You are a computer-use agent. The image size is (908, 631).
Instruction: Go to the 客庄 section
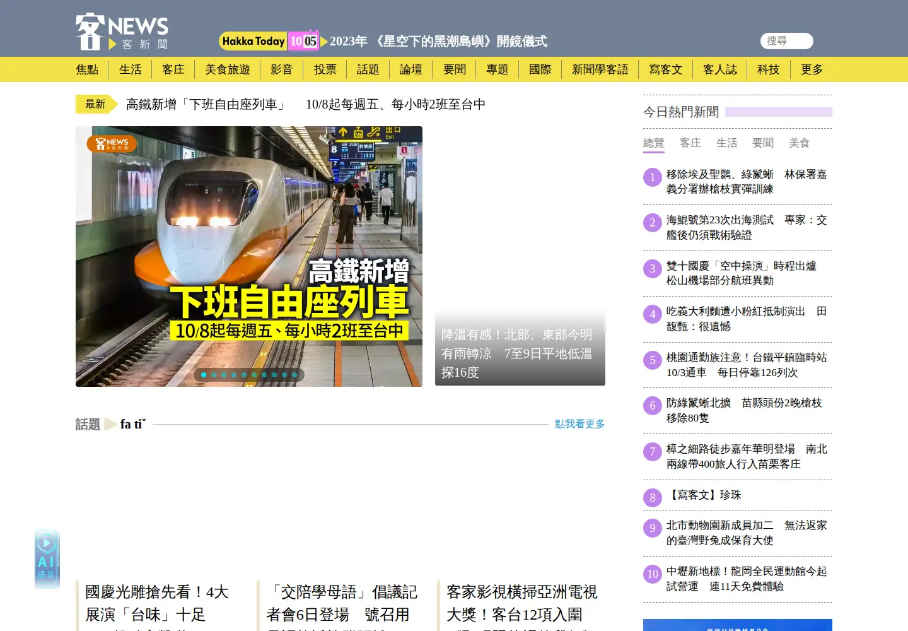(x=173, y=69)
